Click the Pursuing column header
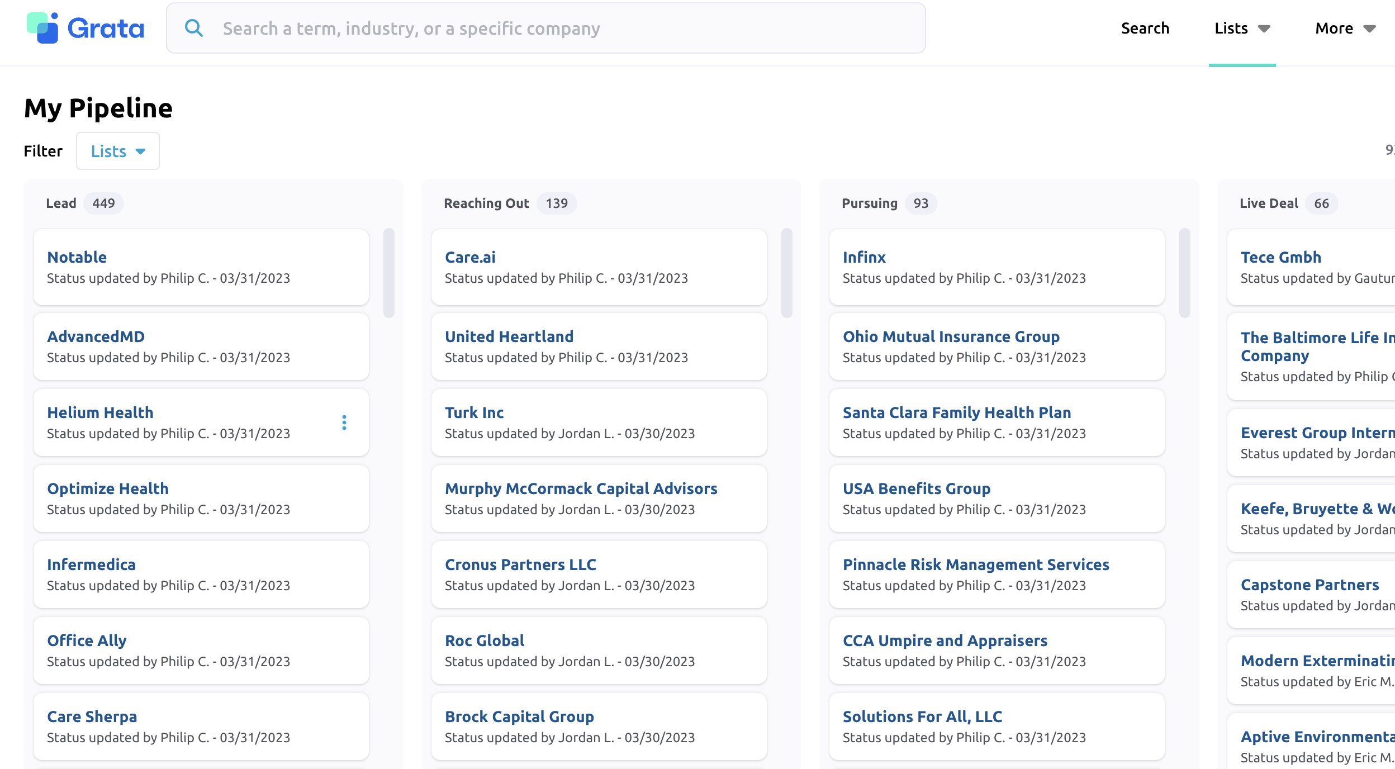Image resolution: width=1395 pixels, height=769 pixels. click(870, 203)
